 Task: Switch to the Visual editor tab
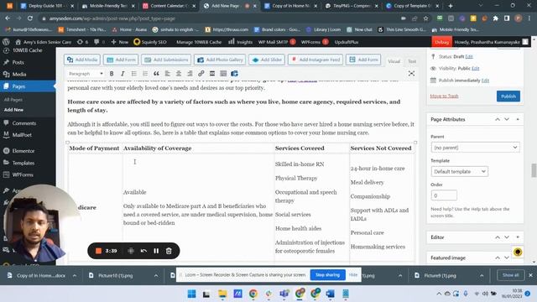(x=394, y=61)
